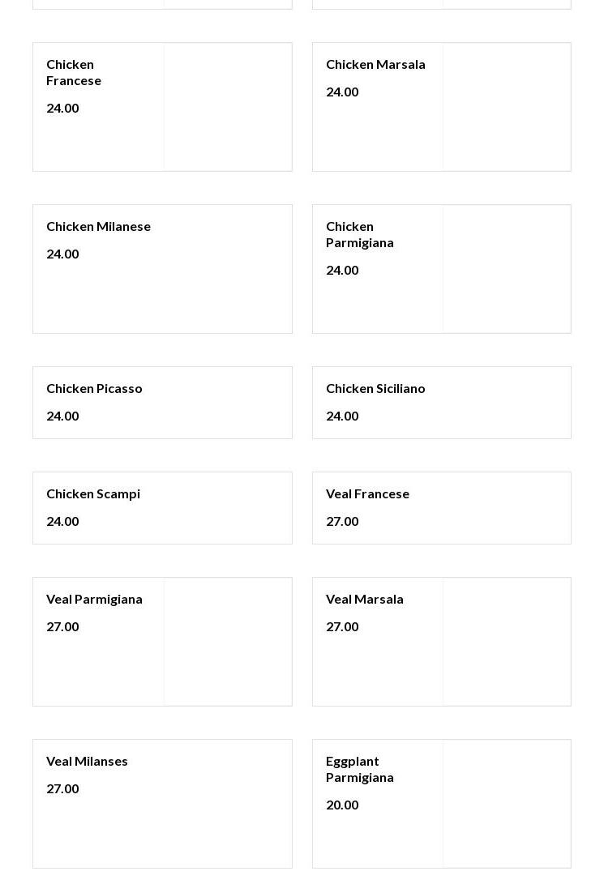Click the 20.00 price under Eggplant Parmigiana
Image resolution: width=604 pixels, height=884 pixels.
tap(342, 805)
